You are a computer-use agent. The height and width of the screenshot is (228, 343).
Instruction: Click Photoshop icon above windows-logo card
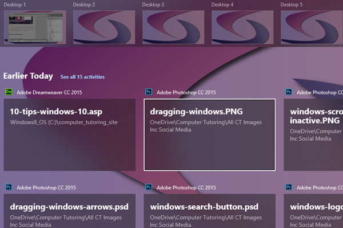(x=289, y=187)
